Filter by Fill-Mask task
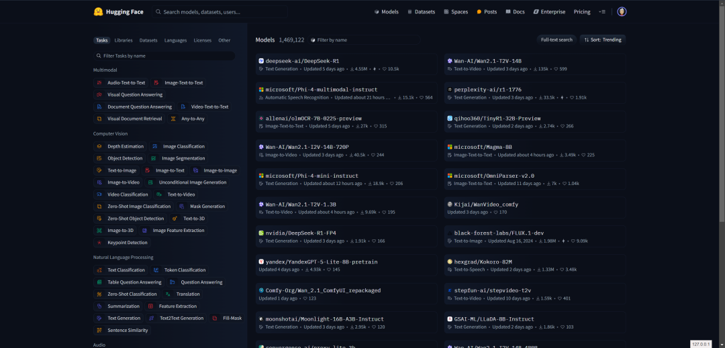This screenshot has width=725, height=348. pos(228,318)
